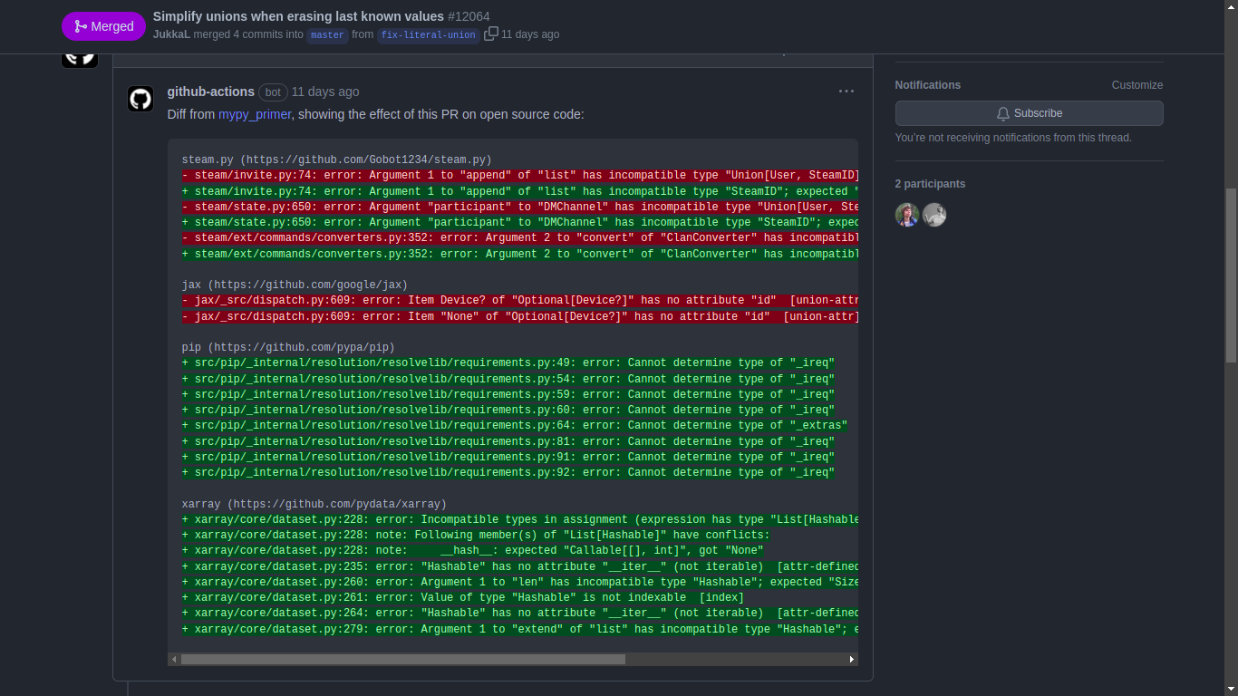Click the Notifications heading
The height and width of the screenshot is (696, 1238).
pos(928,85)
